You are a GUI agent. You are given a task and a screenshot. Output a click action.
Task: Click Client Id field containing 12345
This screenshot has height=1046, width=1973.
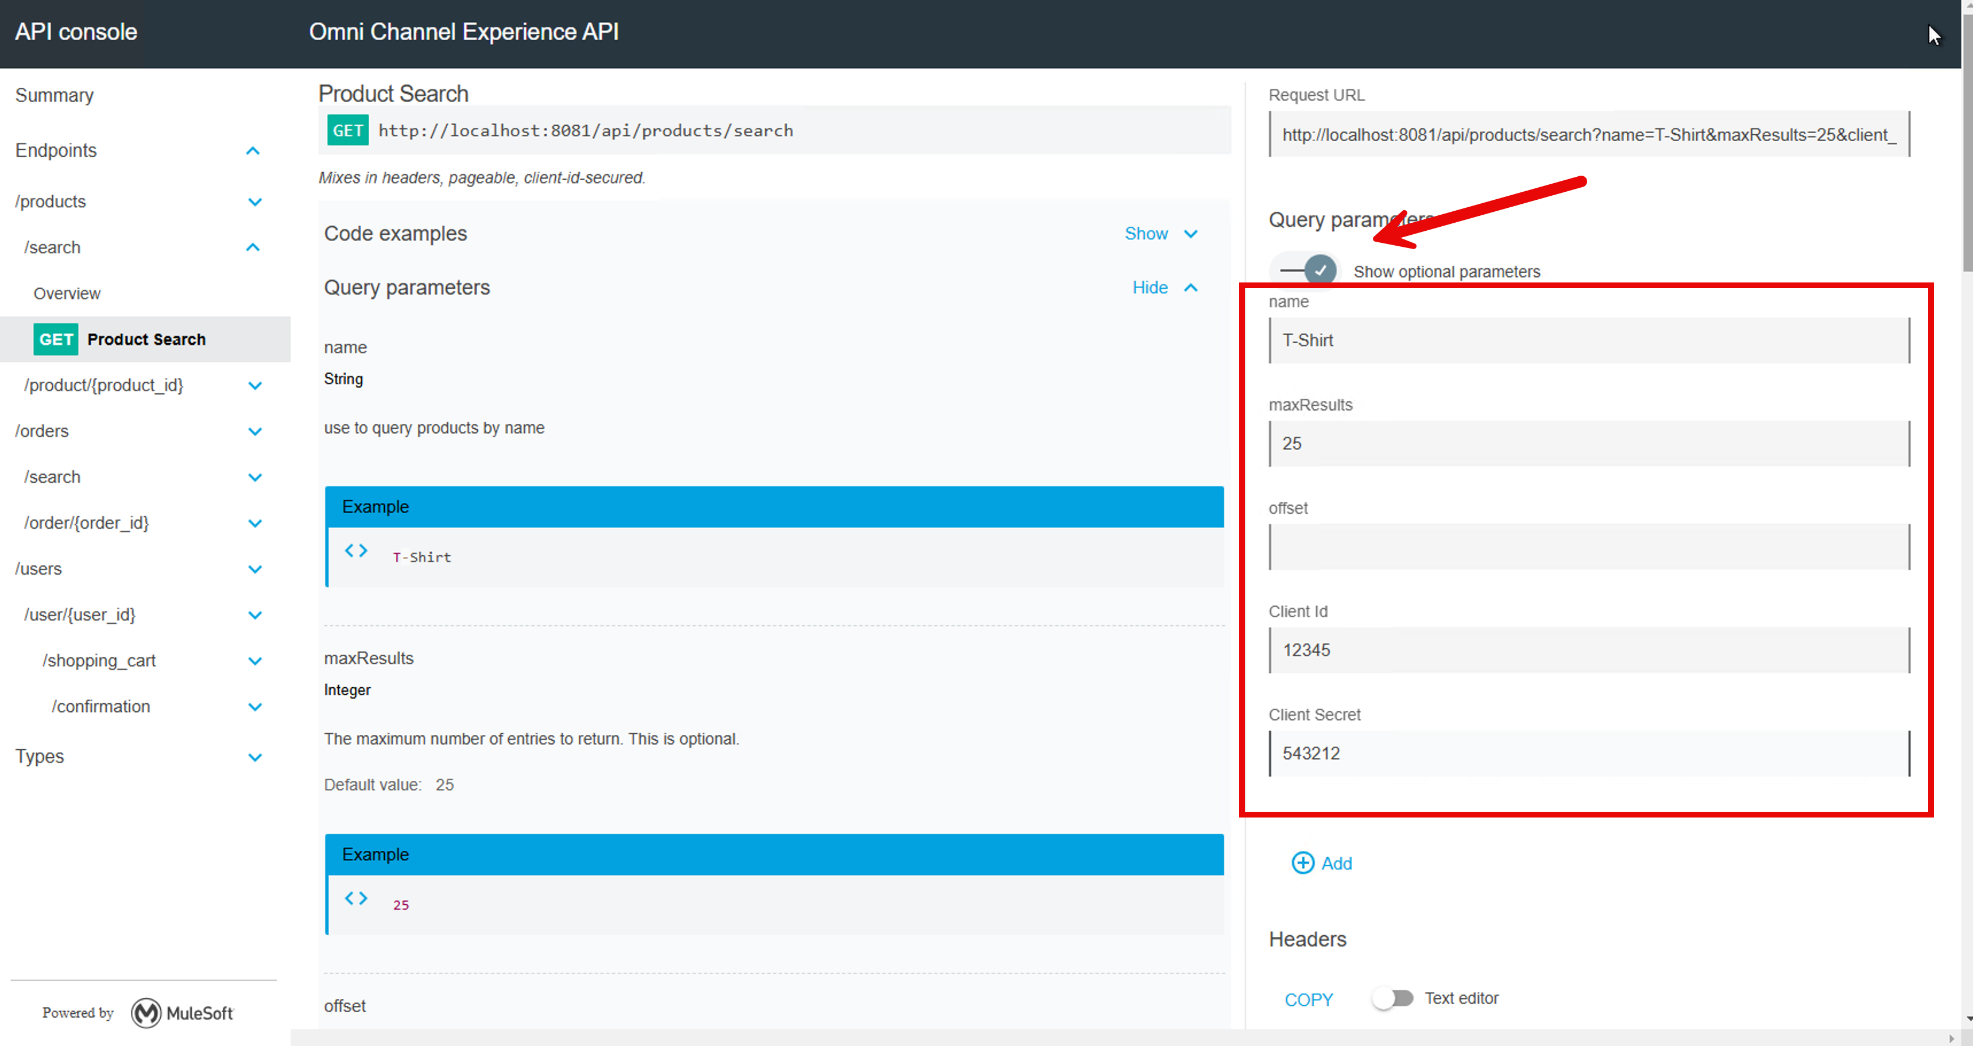pos(1589,650)
